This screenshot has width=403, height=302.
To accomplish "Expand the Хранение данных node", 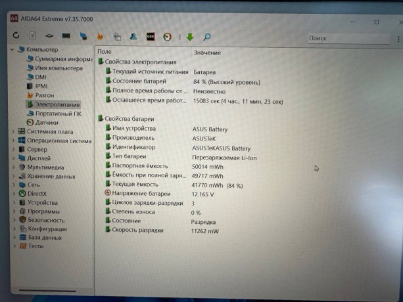I will (14, 176).
